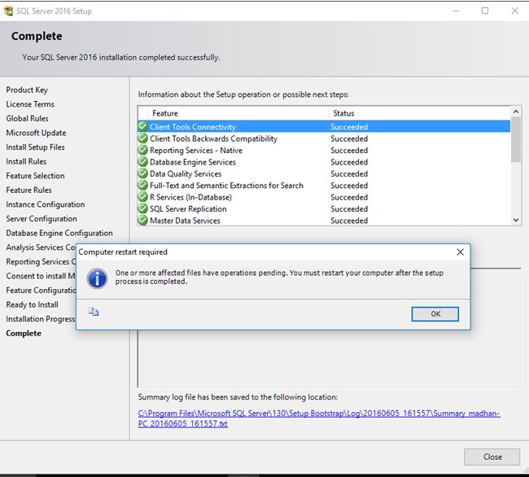Click Analysis Services Configuration step in sidebar
The image size is (529, 477).
click(41, 247)
